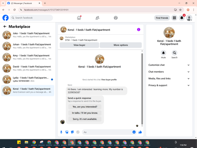Click the Search Facebook field

32,18
